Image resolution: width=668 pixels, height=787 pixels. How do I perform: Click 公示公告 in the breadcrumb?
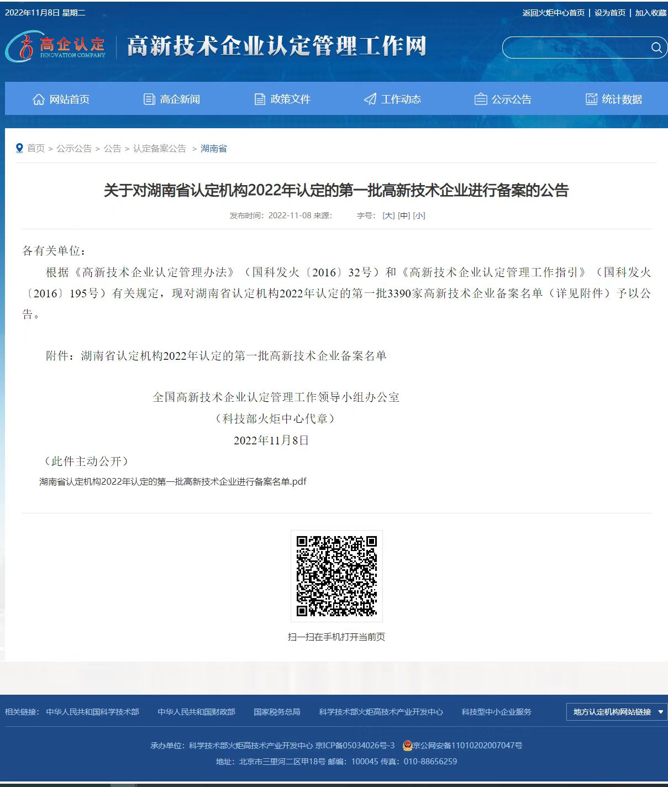click(74, 148)
